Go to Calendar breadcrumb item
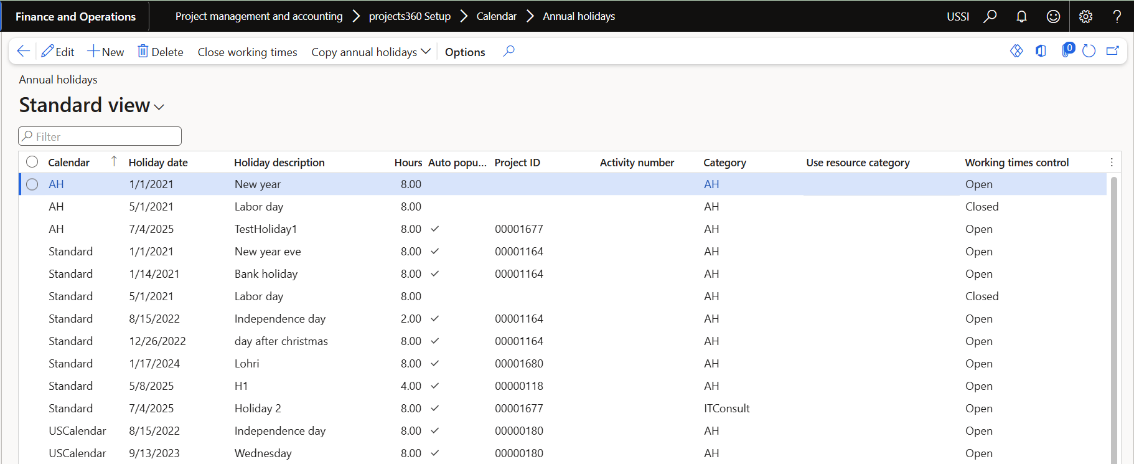 496,17
